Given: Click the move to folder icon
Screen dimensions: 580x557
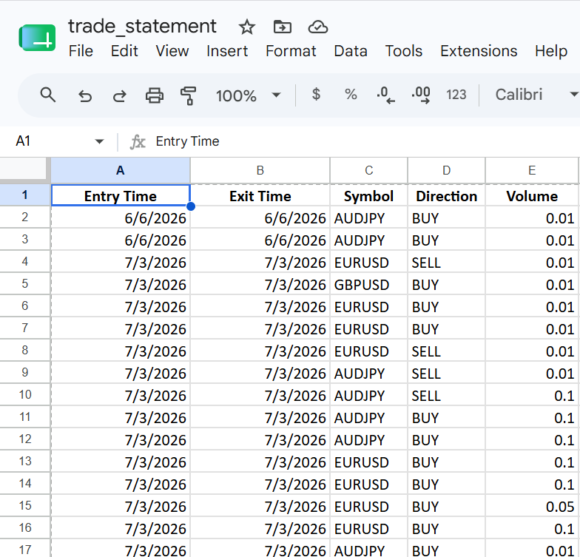Looking at the screenshot, I should (x=283, y=27).
